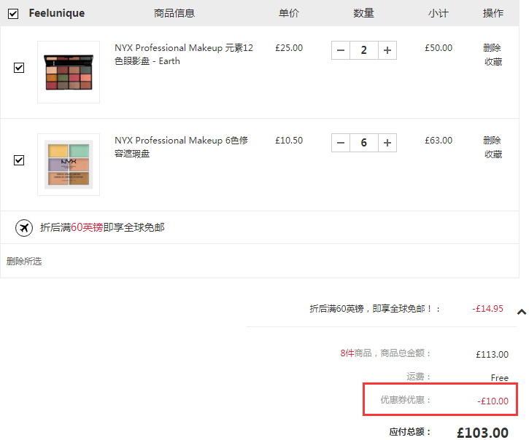Click the 数量 column header

pos(363,13)
